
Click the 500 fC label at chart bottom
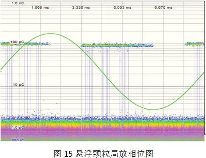pyautogui.click(x=18, y=140)
